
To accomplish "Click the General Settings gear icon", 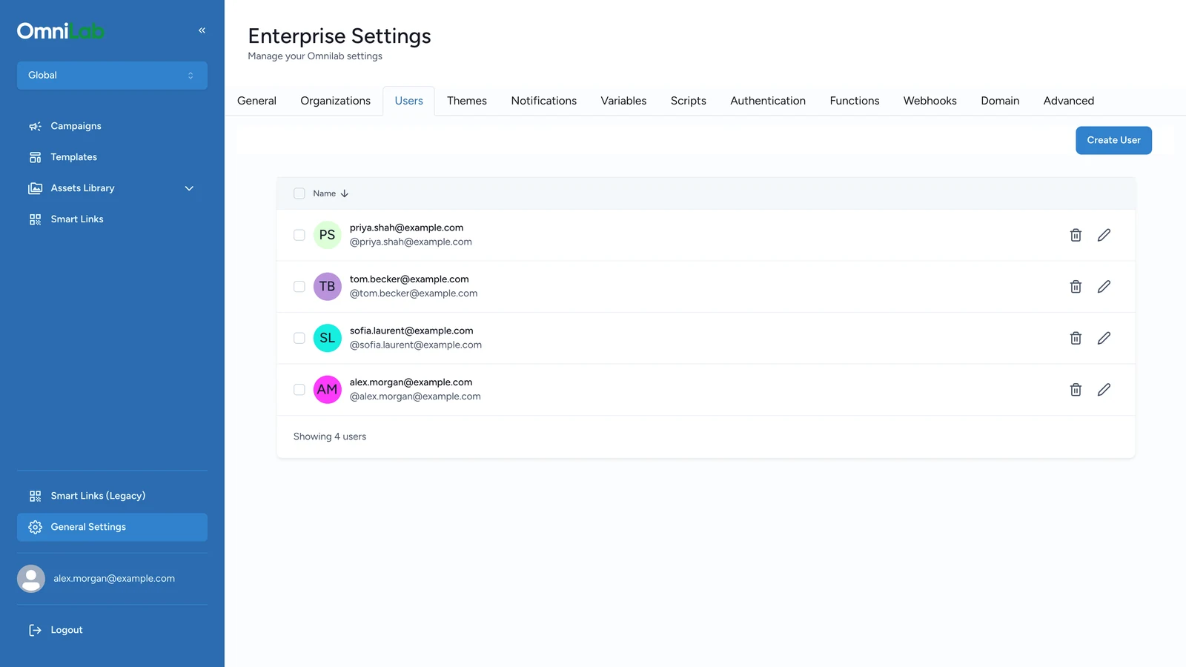I will pyautogui.click(x=35, y=527).
